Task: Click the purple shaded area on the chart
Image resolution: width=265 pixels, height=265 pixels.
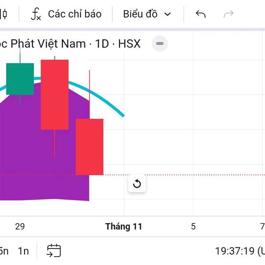Action: coord(26,150)
